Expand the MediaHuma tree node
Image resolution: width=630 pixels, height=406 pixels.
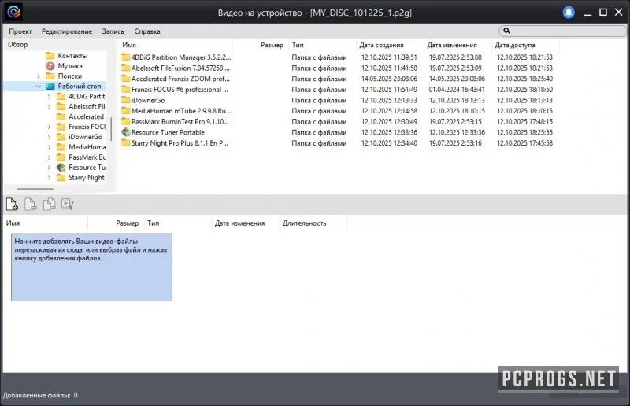pyautogui.click(x=50, y=147)
